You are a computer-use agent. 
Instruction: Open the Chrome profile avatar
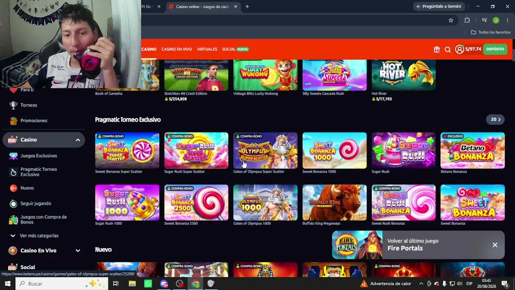tap(496, 20)
